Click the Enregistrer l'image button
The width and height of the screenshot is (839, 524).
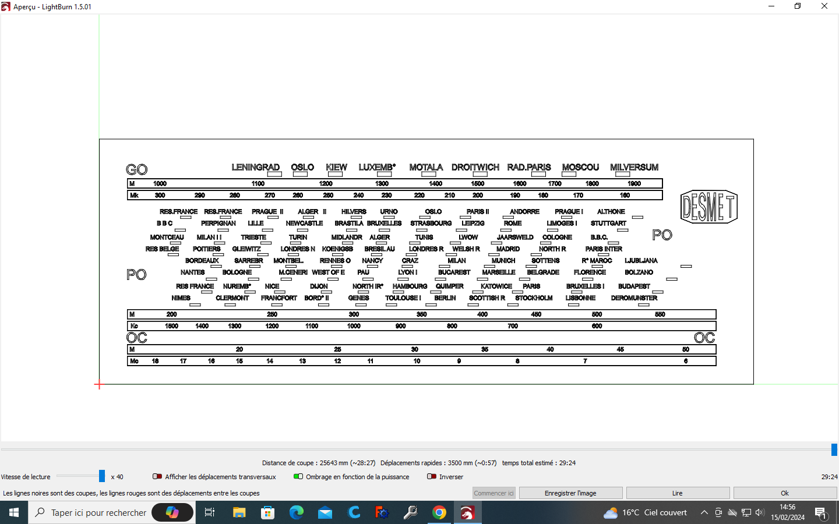[x=570, y=493]
